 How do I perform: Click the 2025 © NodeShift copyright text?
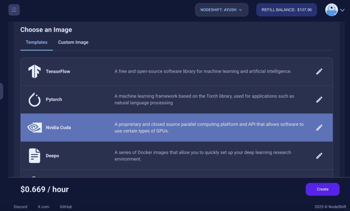330,207
